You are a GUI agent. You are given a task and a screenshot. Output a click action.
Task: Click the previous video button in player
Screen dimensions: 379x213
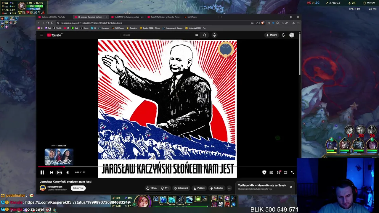52,172
